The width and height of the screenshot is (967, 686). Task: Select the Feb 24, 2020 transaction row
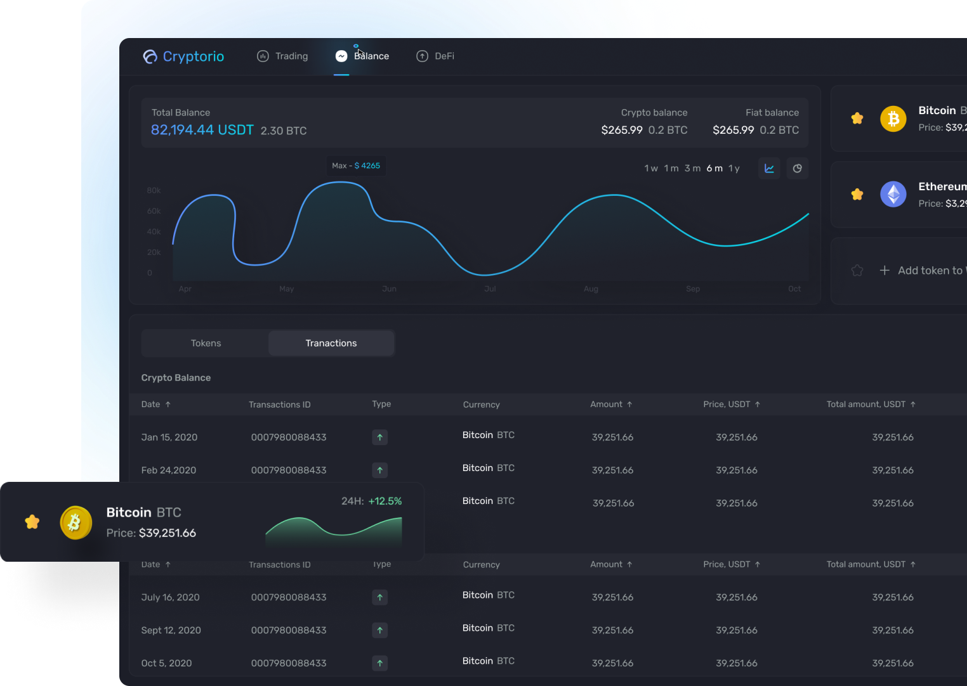click(548, 470)
